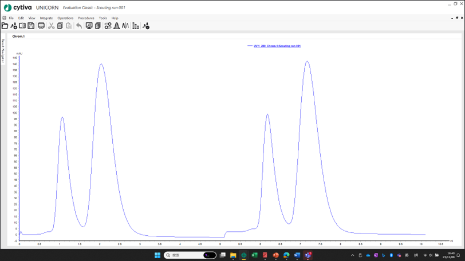Show hidden system tray icons chevron
465x261 pixels.
pyautogui.click(x=352, y=255)
